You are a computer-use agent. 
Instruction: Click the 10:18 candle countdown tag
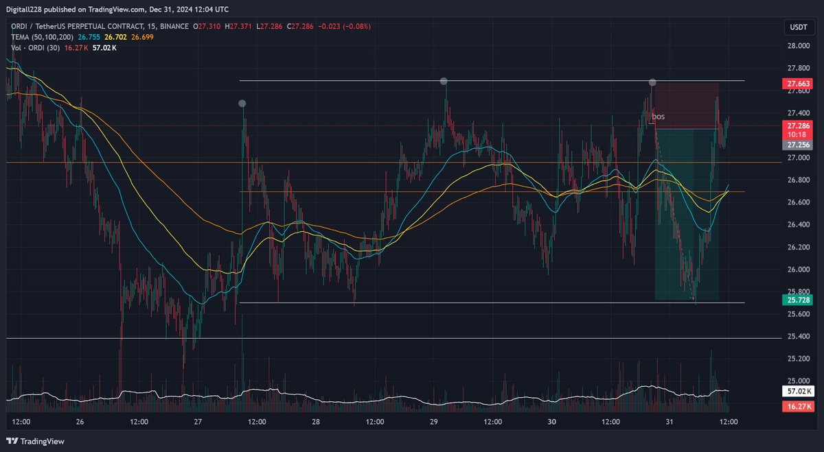coord(797,136)
